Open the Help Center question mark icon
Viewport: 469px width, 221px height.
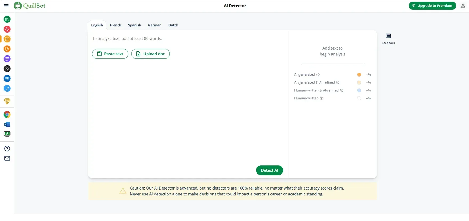[x=7, y=148]
